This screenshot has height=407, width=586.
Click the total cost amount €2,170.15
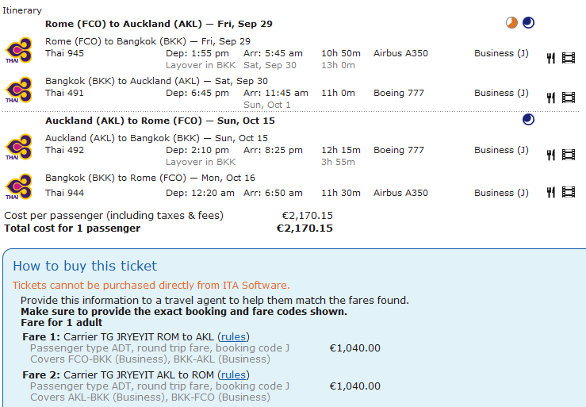point(304,228)
